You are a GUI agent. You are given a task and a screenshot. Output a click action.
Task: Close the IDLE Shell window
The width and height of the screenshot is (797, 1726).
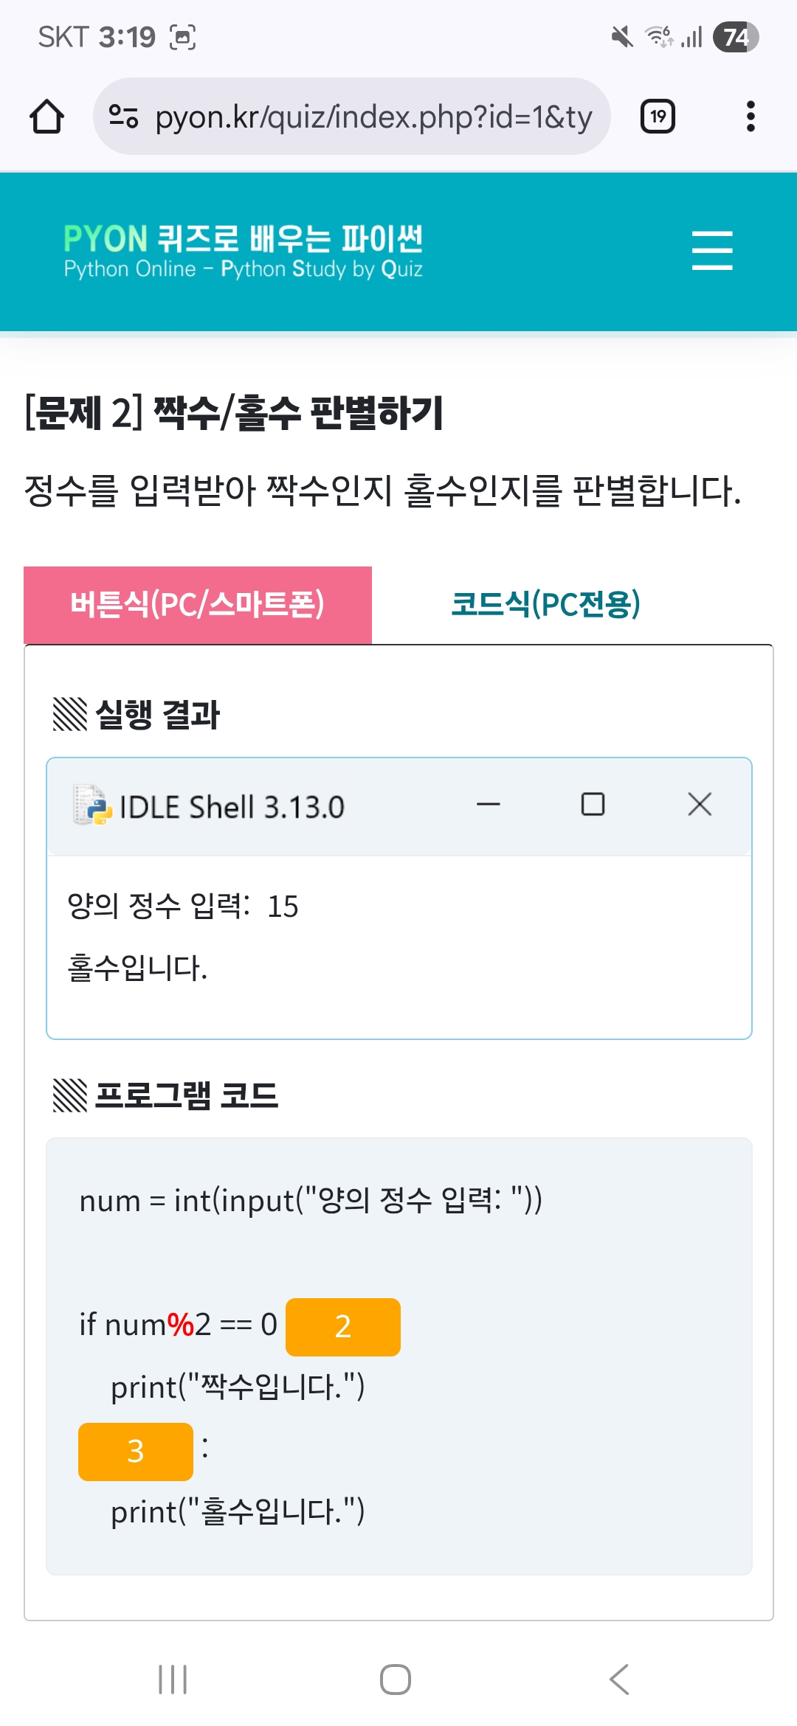[700, 805]
